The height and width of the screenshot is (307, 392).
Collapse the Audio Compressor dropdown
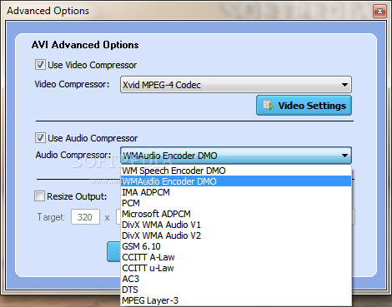(236, 156)
